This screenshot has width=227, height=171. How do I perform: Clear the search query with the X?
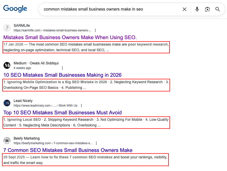click(x=184, y=9)
